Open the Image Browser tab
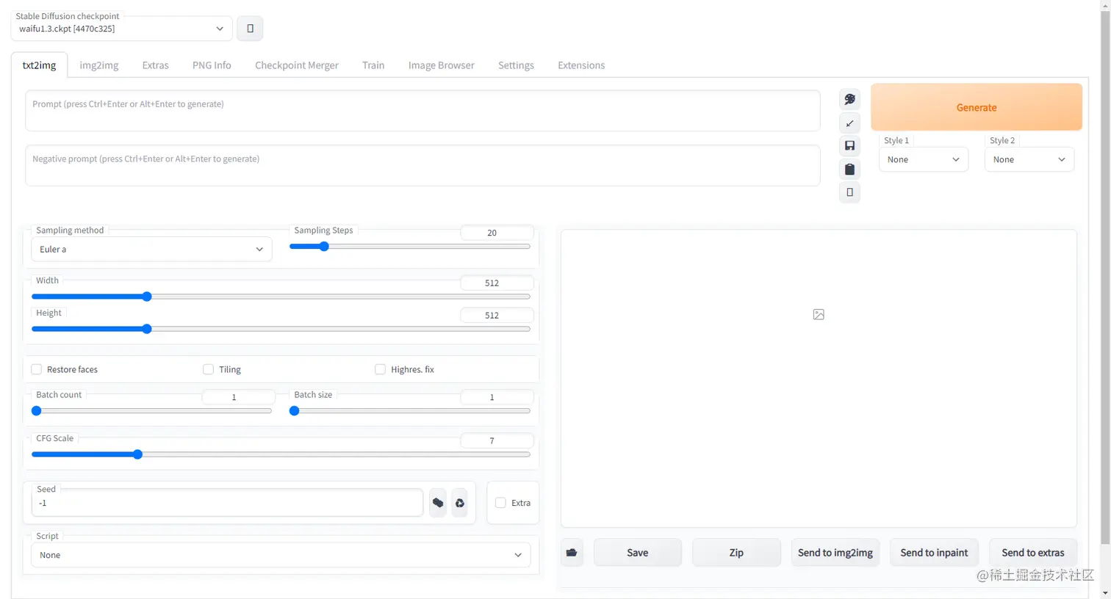The image size is (1111, 599). tap(442, 65)
